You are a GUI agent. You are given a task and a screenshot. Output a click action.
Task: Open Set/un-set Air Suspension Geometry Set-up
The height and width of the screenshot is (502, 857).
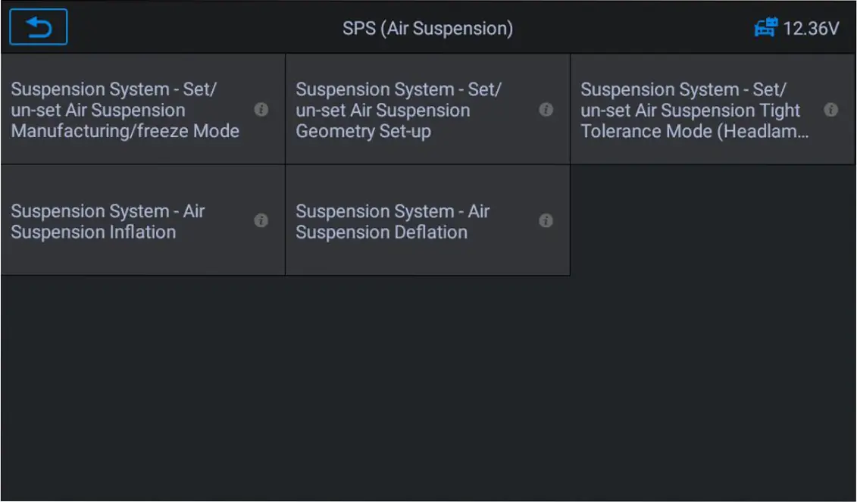pyautogui.click(x=427, y=109)
